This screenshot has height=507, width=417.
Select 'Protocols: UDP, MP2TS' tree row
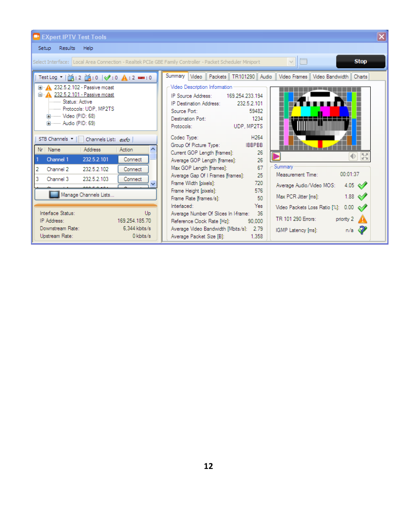[88, 109]
